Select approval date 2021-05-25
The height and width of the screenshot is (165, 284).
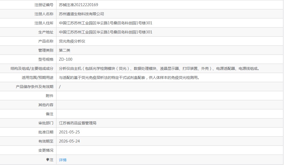click(x=69, y=132)
